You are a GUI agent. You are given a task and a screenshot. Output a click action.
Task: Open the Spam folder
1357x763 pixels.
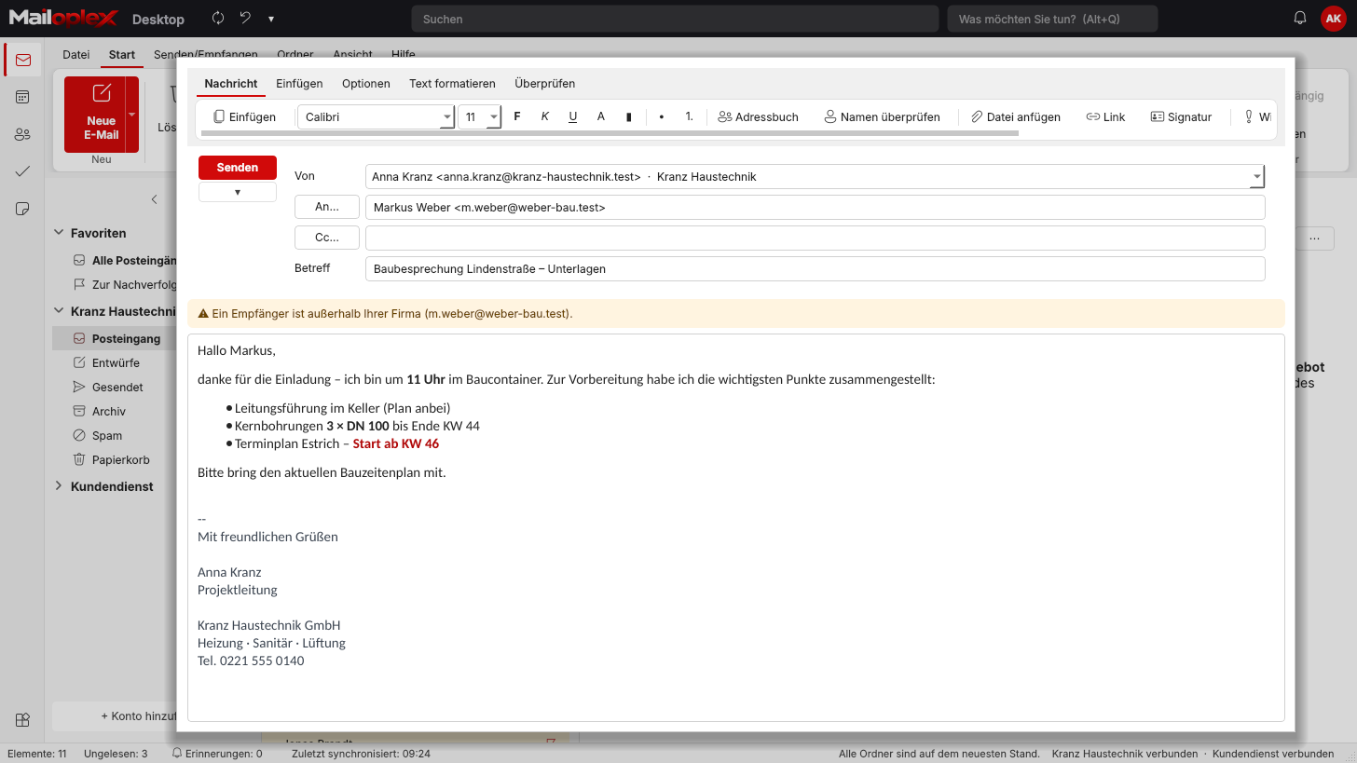[x=115, y=435]
